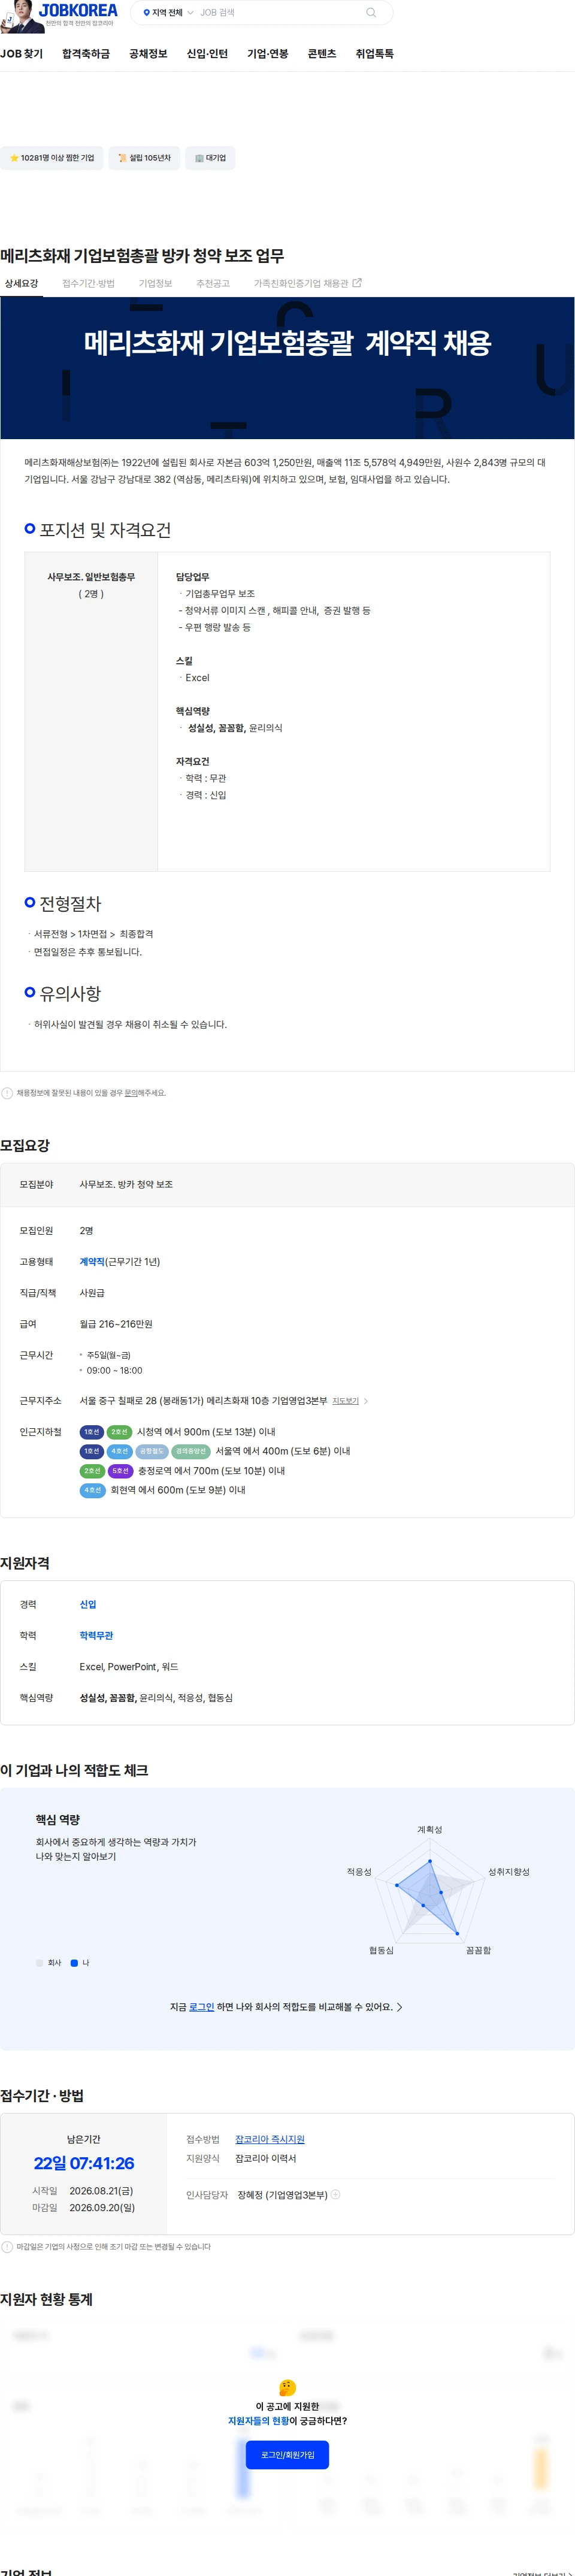The height and width of the screenshot is (2576, 575).
Task: Open the JOB 찾기 menu
Action: tap(21, 54)
